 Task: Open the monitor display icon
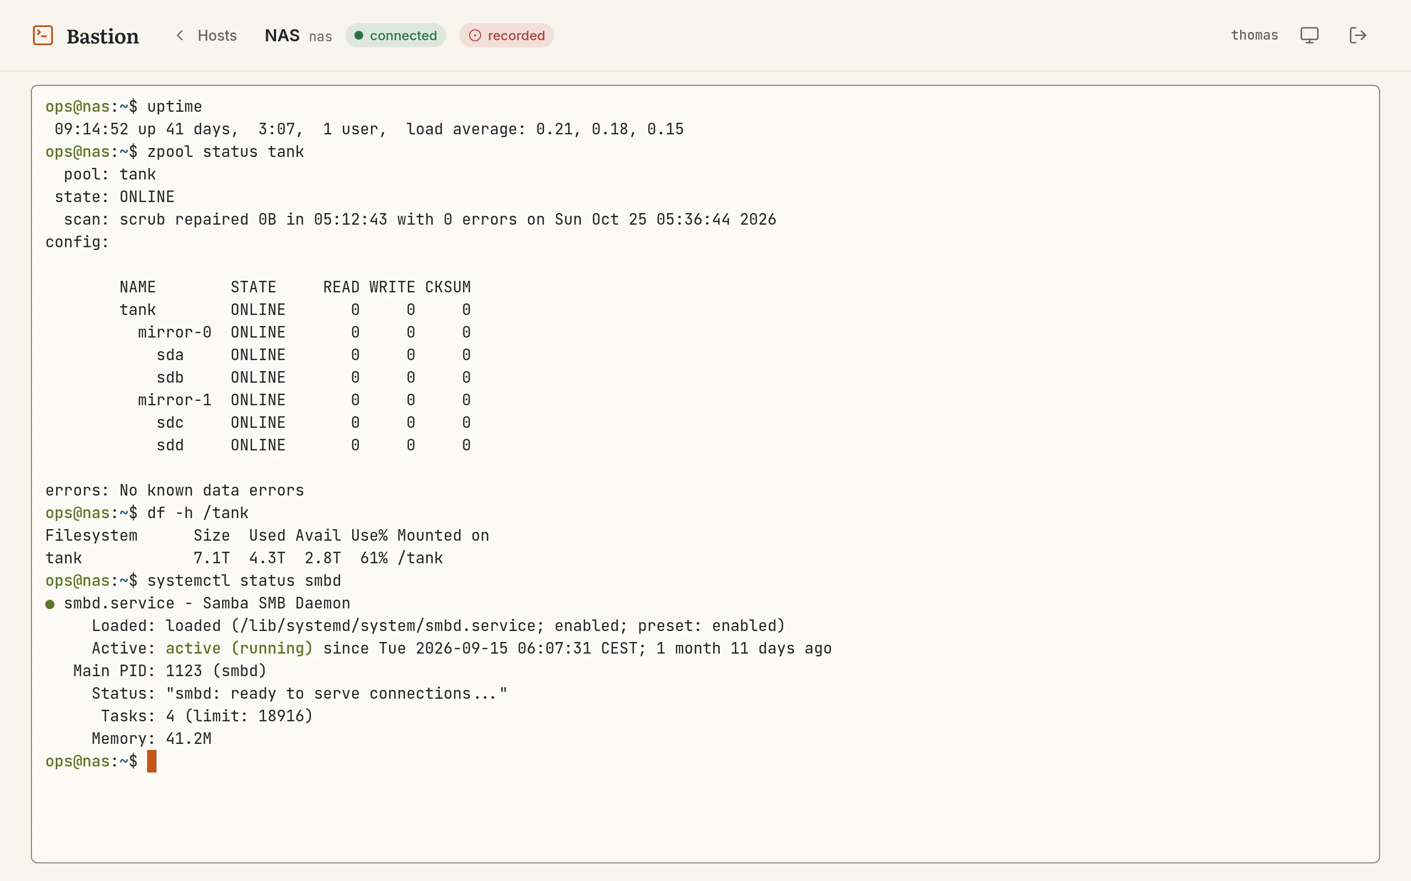pos(1309,35)
